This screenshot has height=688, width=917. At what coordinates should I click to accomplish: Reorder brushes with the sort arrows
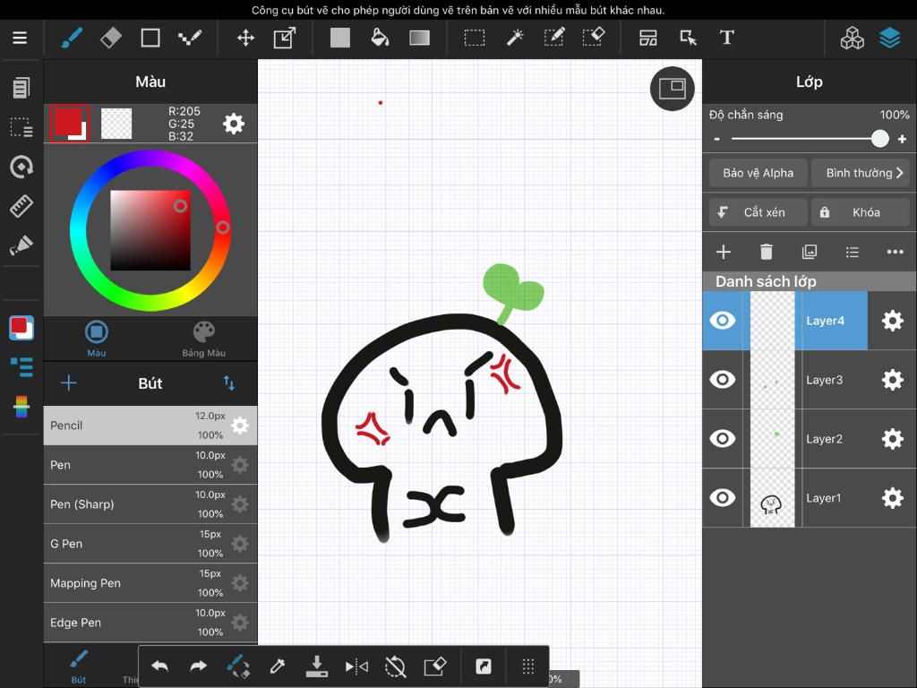click(x=228, y=383)
